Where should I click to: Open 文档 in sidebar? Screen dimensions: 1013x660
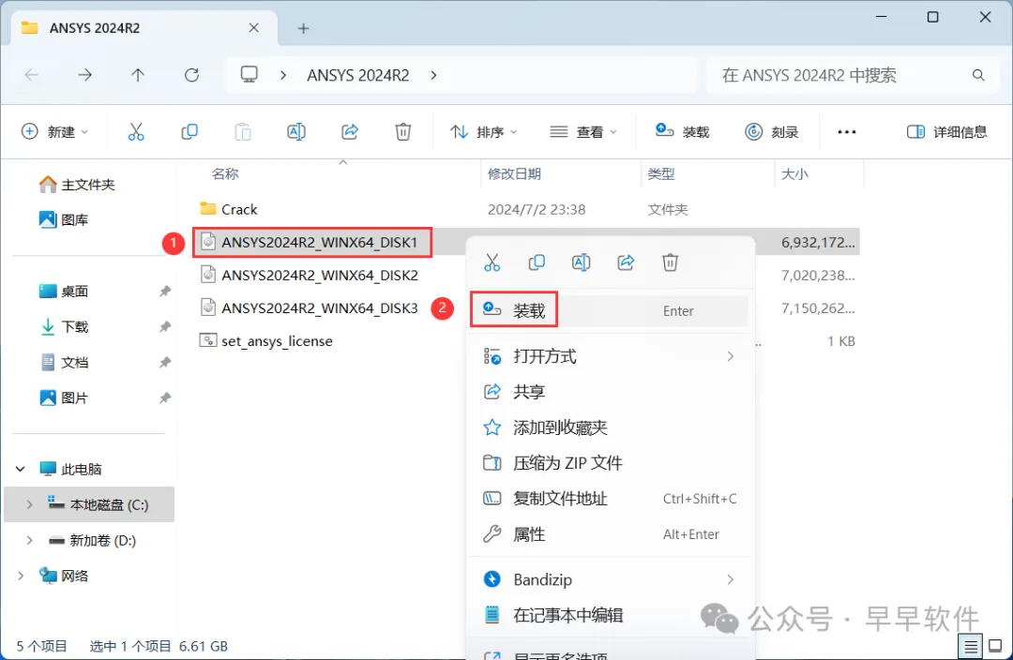coord(64,362)
